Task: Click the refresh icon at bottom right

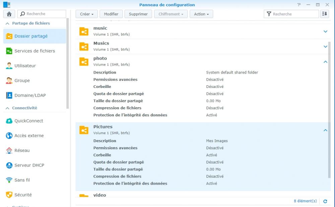Action: click(x=325, y=201)
